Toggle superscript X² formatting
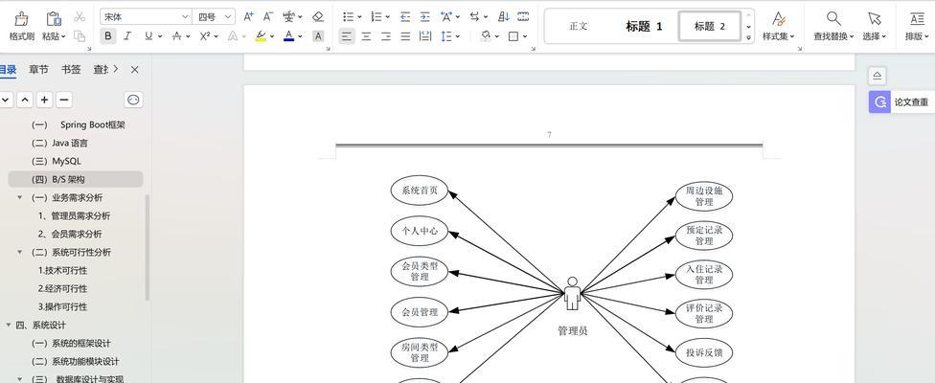This screenshot has height=383, width=935. [x=205, y=36]
